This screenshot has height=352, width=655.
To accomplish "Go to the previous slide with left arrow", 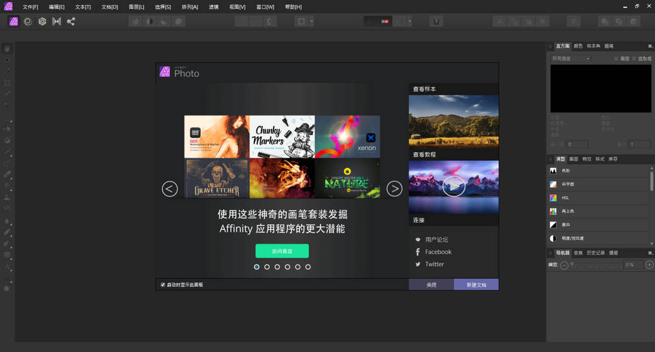I will click(x=169, y=189).
